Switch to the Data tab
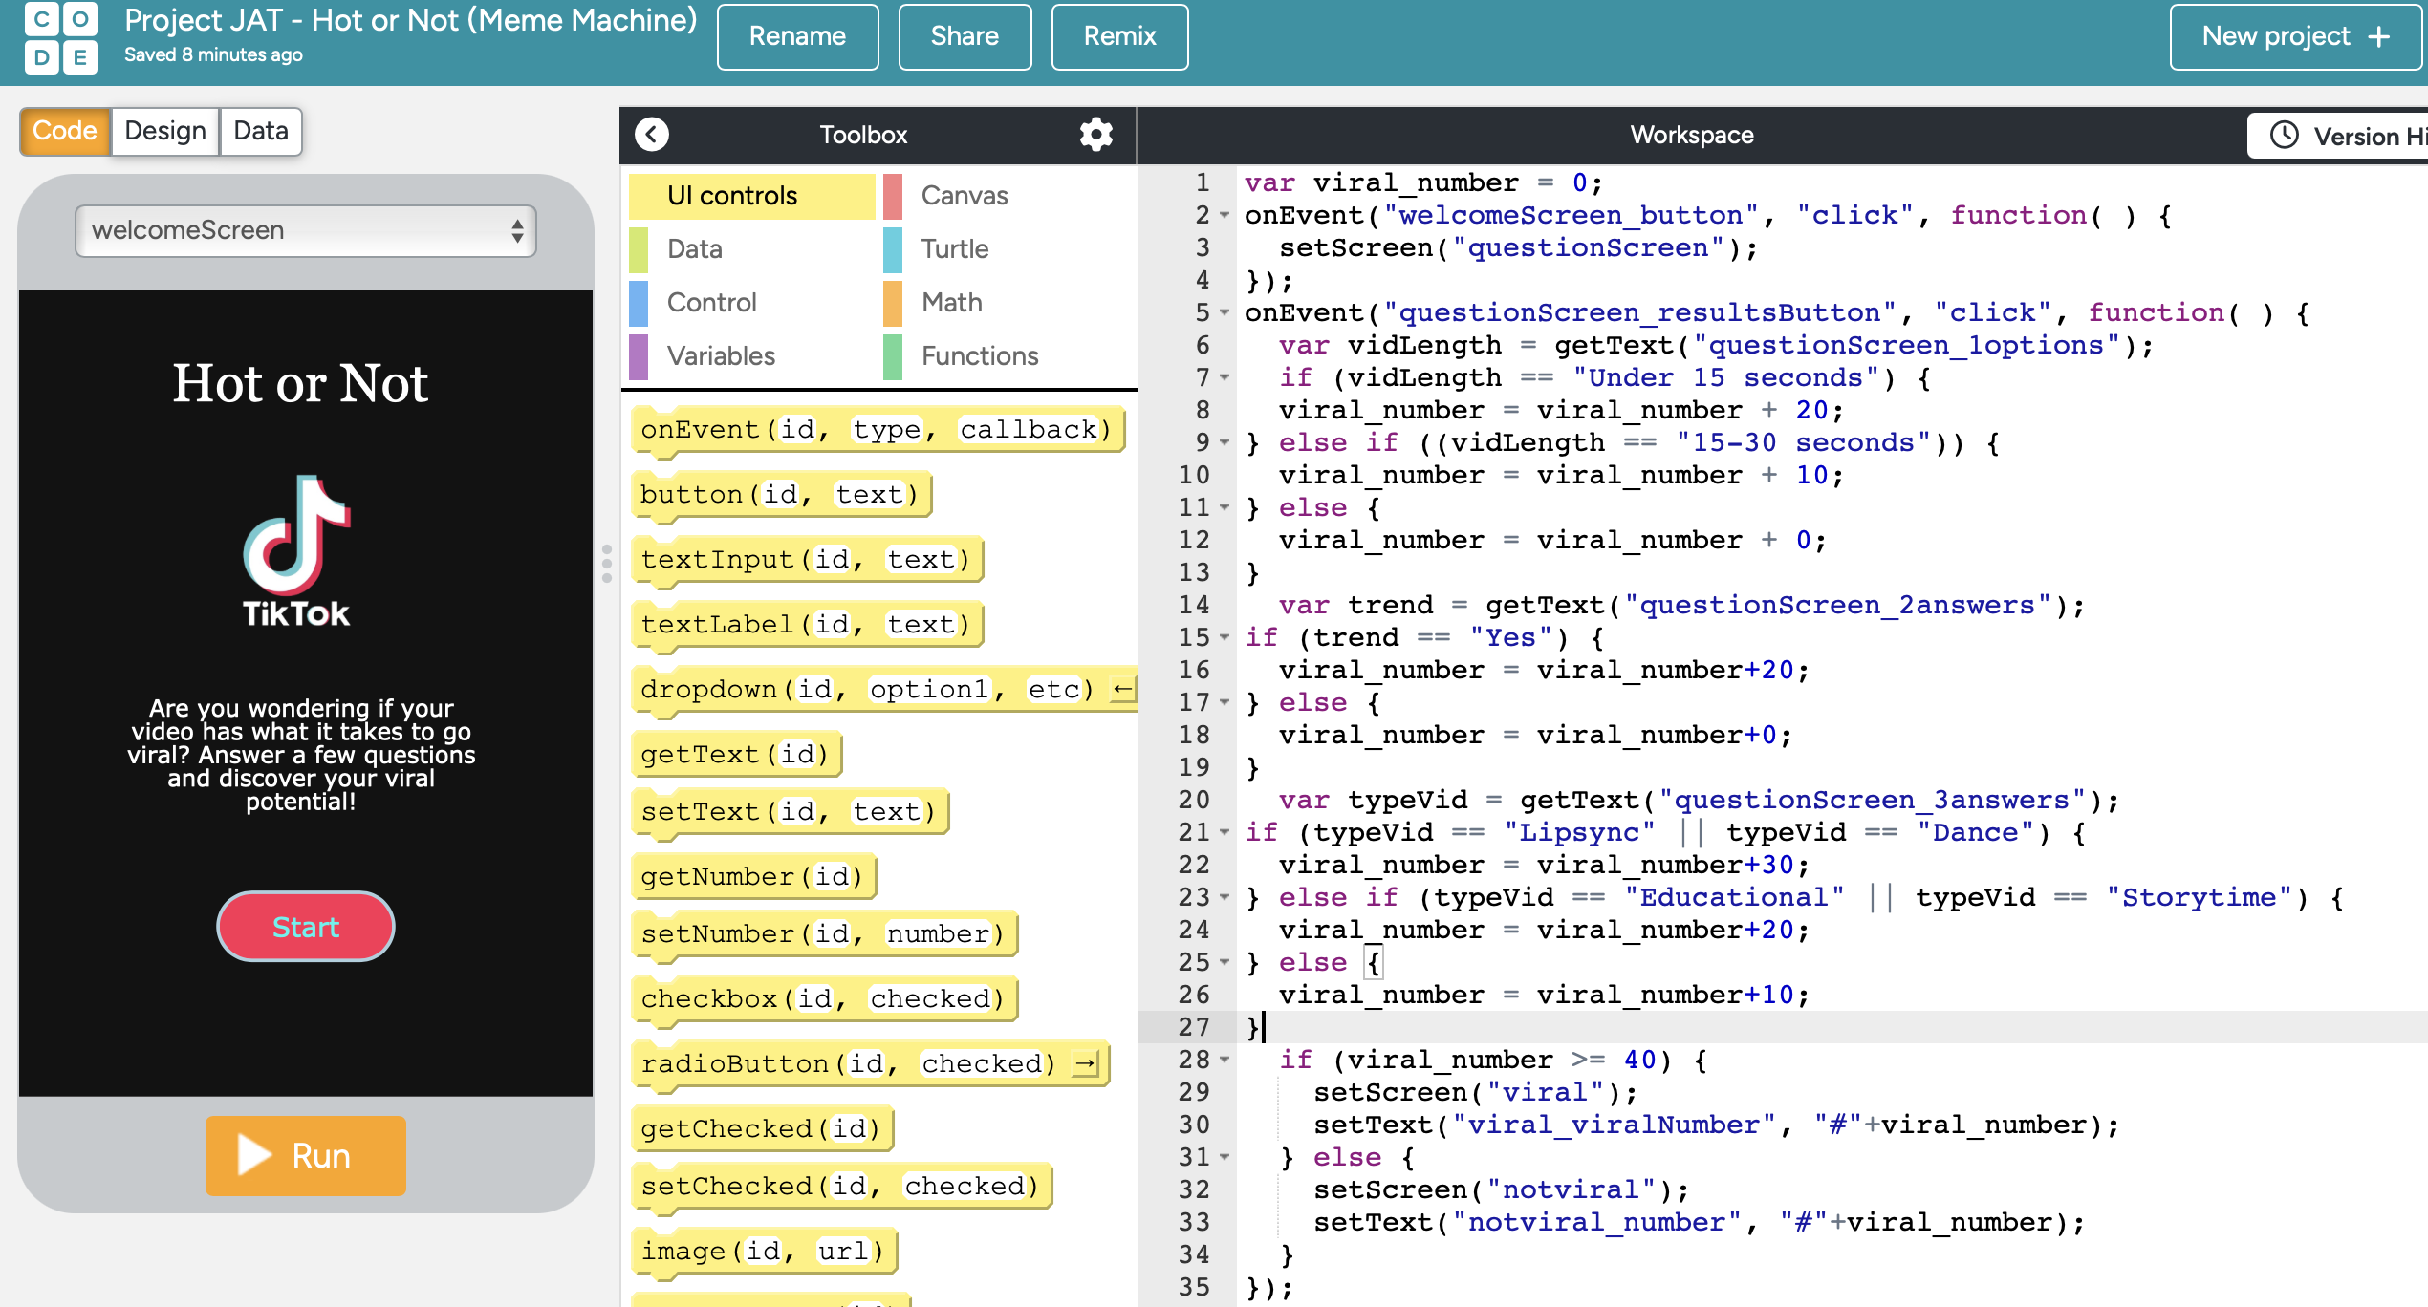 point(260,131)
